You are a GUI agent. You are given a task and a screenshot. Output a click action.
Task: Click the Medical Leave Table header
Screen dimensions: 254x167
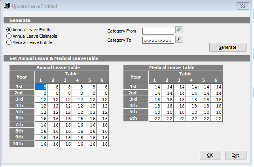tap(173, 67)
